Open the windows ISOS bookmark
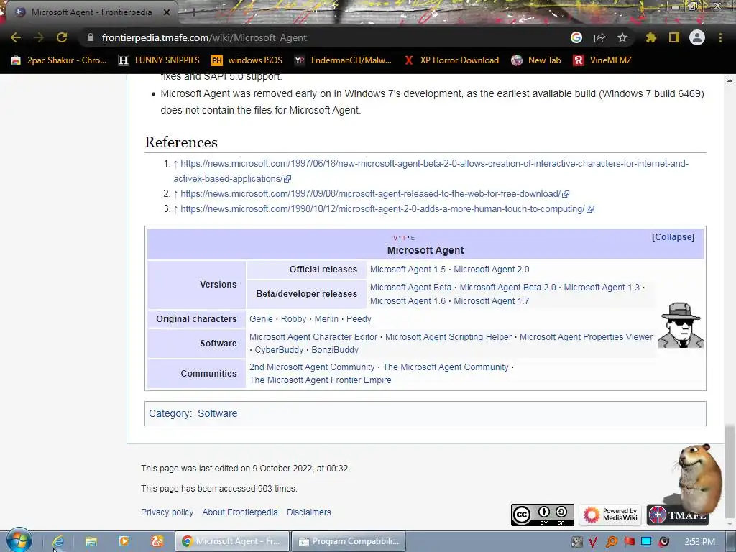736x552 pixels. [247, 60]
